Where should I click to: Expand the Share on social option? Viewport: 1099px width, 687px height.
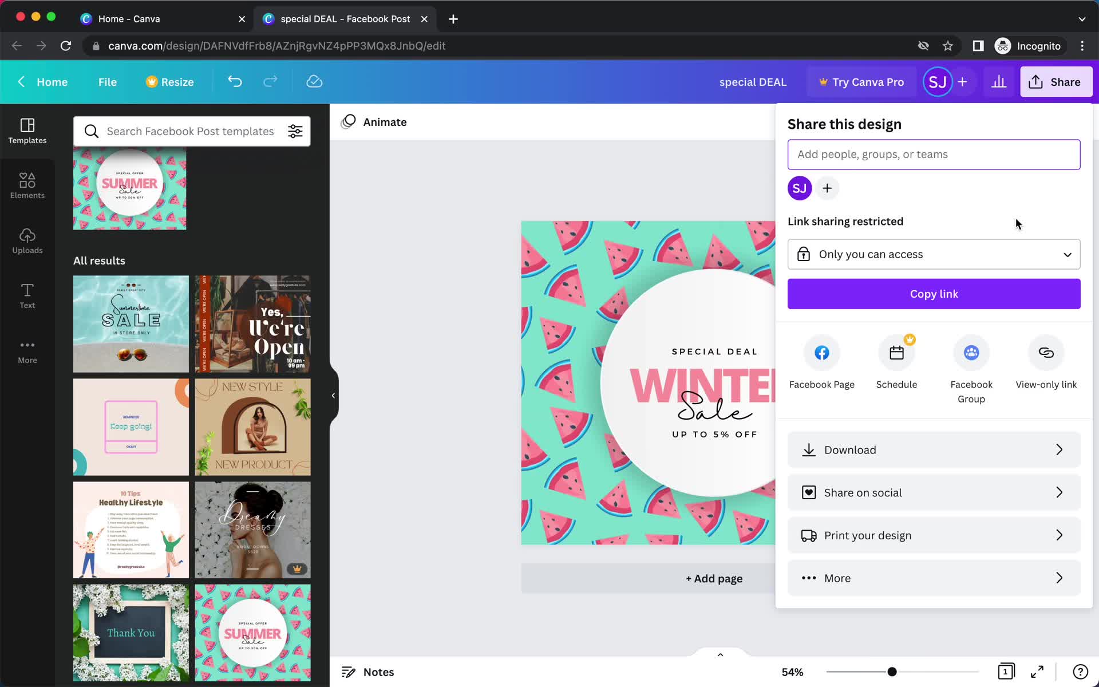[934, 492]
